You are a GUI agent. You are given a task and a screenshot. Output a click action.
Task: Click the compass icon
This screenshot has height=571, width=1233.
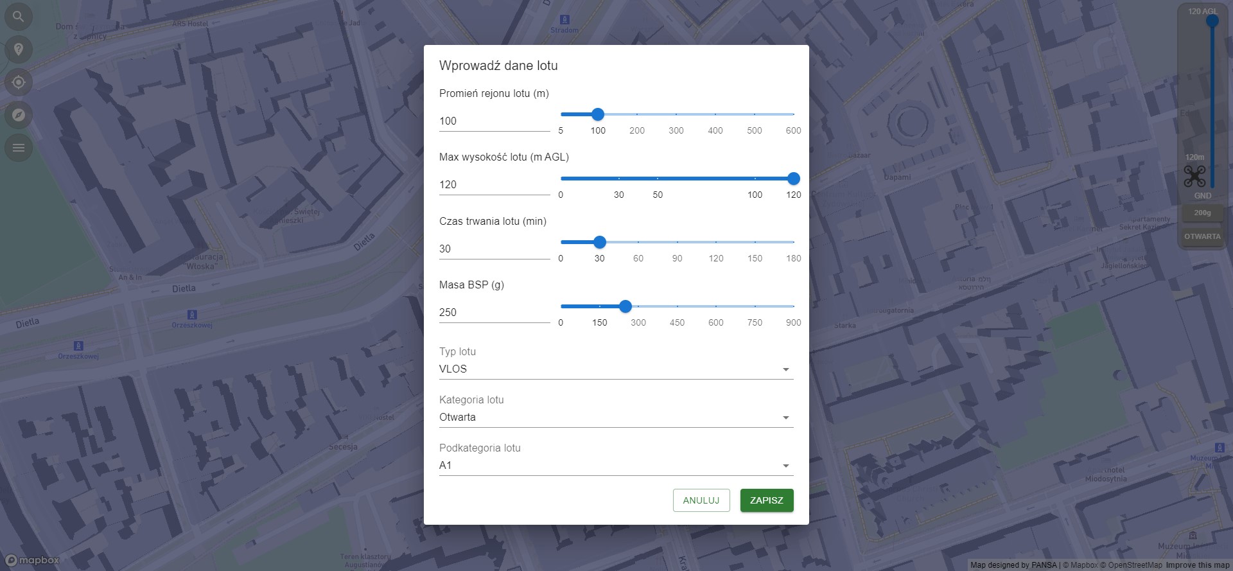coord(19,115)
